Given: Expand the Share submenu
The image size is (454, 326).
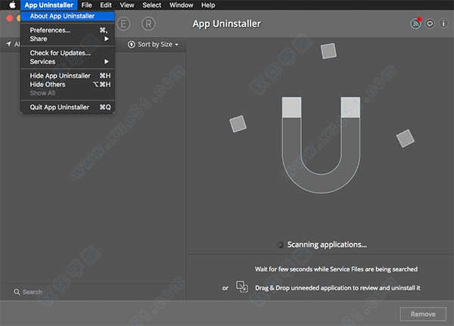Looking at the screenshot, I should pyautogui.click(x=67, y=39).
